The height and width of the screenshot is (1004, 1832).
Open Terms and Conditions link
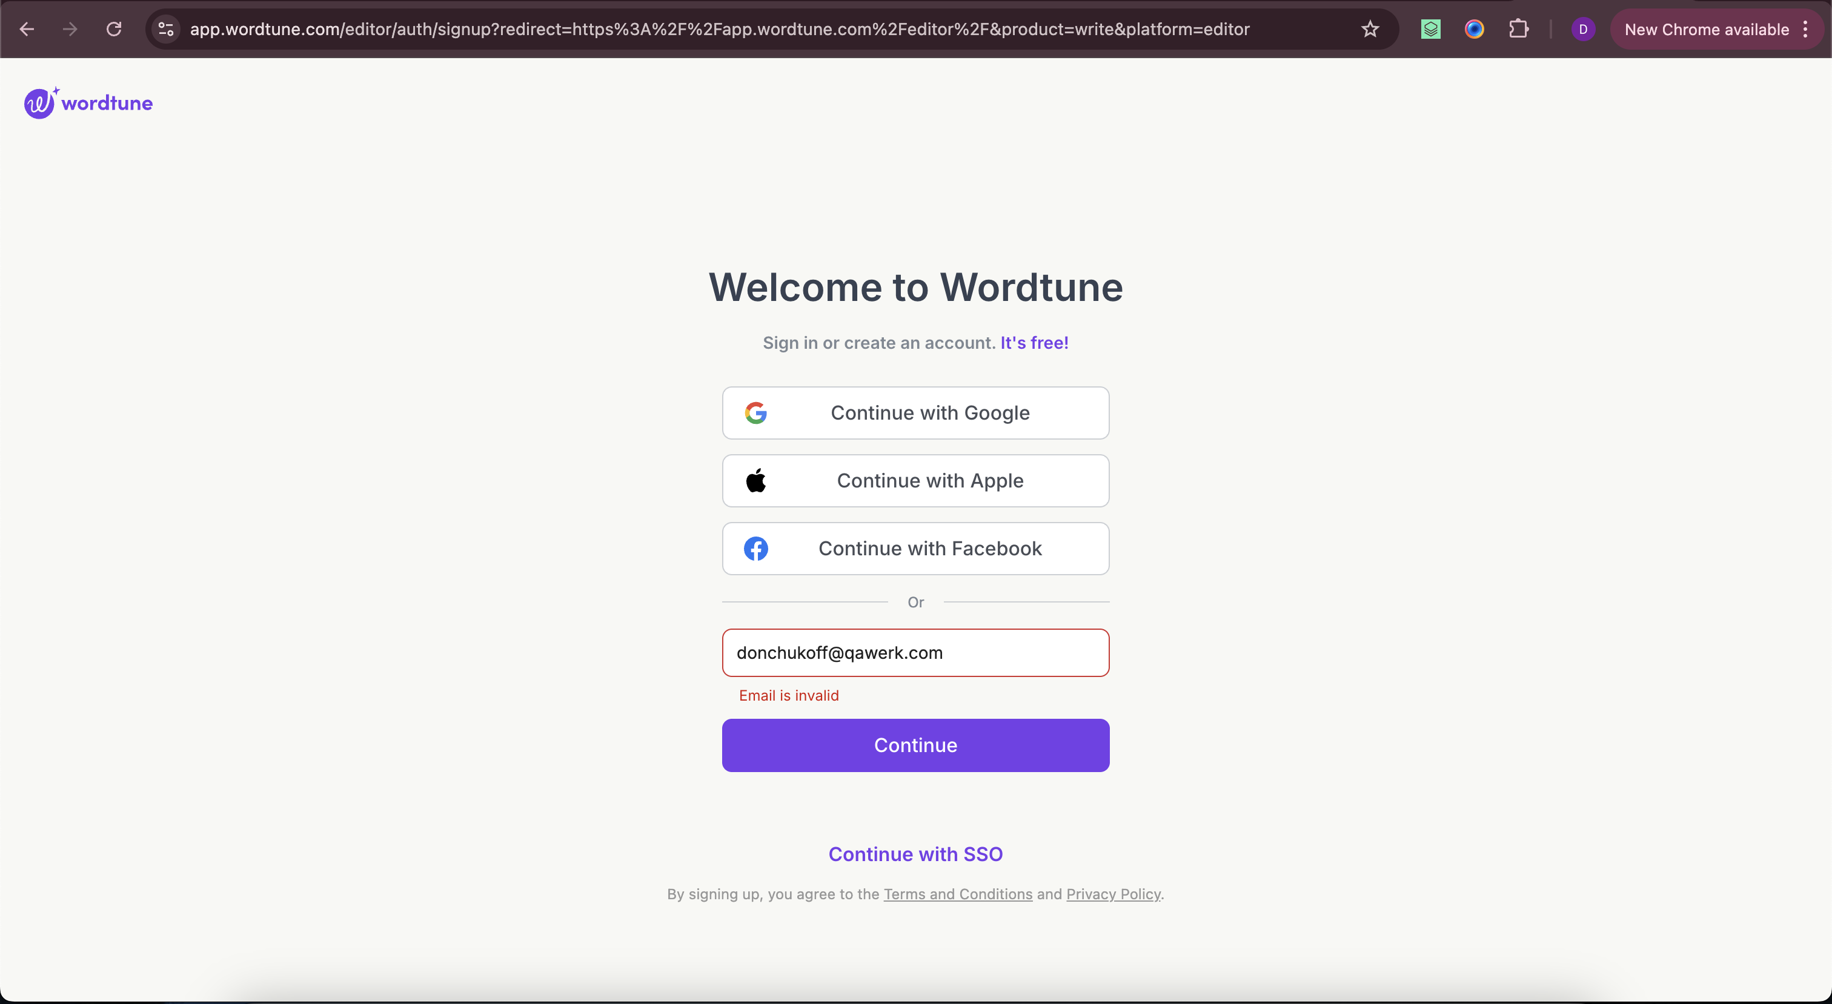click(957, 894)
